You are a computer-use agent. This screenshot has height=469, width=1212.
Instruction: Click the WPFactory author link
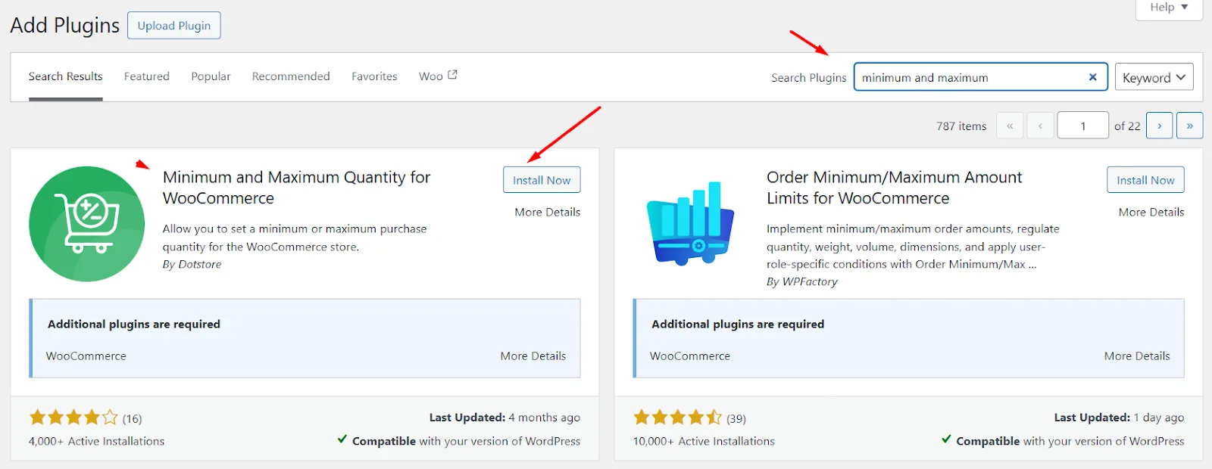pyautogui.click(x=810, y=281)
